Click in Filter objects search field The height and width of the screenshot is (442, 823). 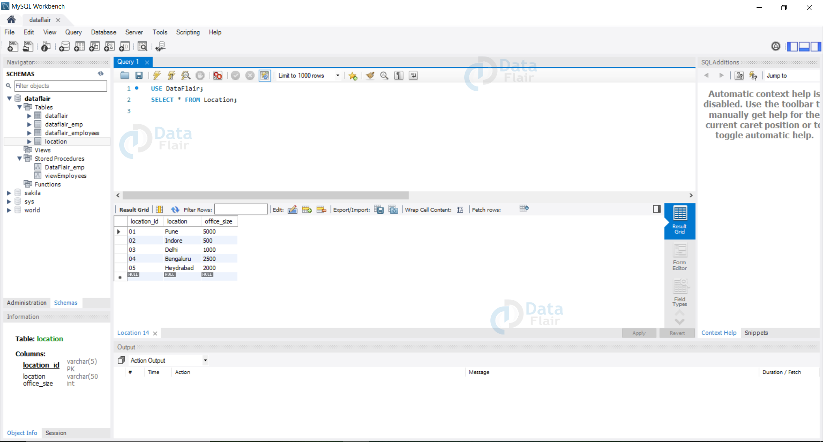60,86
